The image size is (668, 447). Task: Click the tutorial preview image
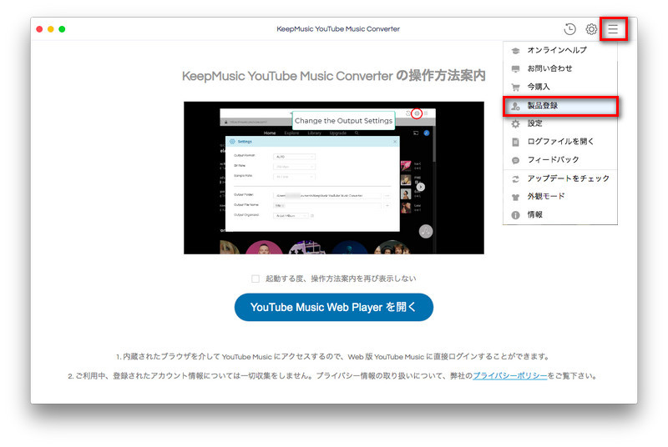coord(333,178)
